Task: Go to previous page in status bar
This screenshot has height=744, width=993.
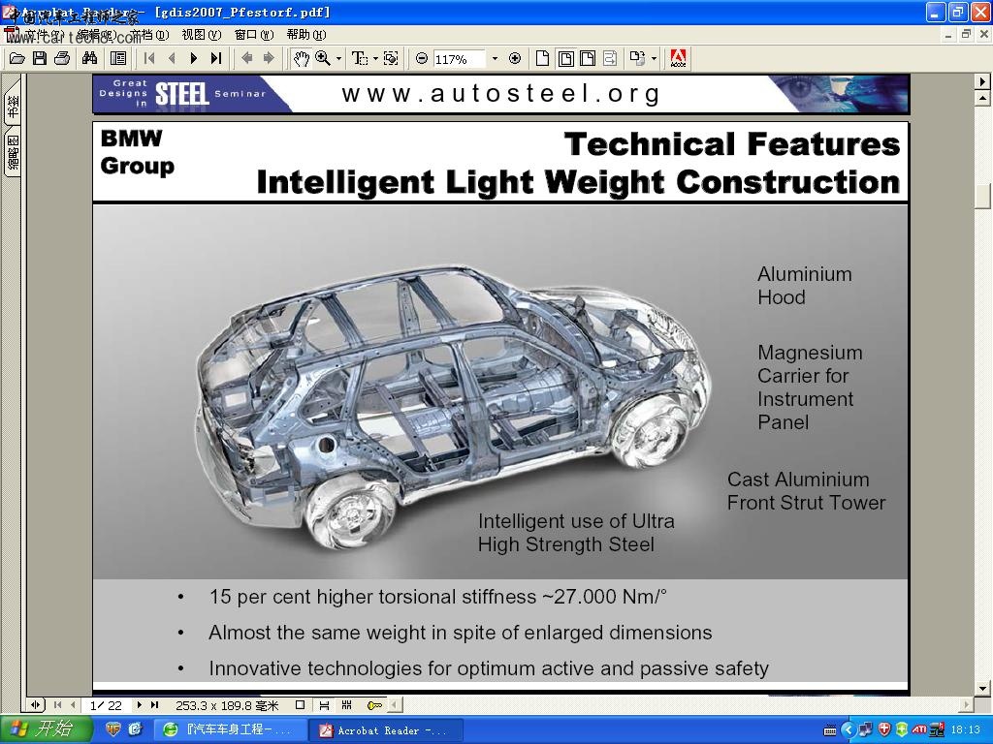Action: click(x=73, y=705)
